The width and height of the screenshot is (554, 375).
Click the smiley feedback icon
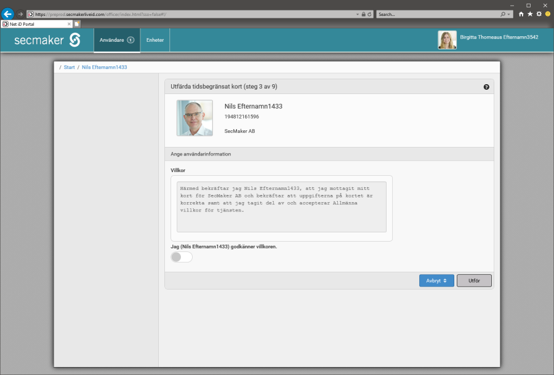(x=548, y=14)
